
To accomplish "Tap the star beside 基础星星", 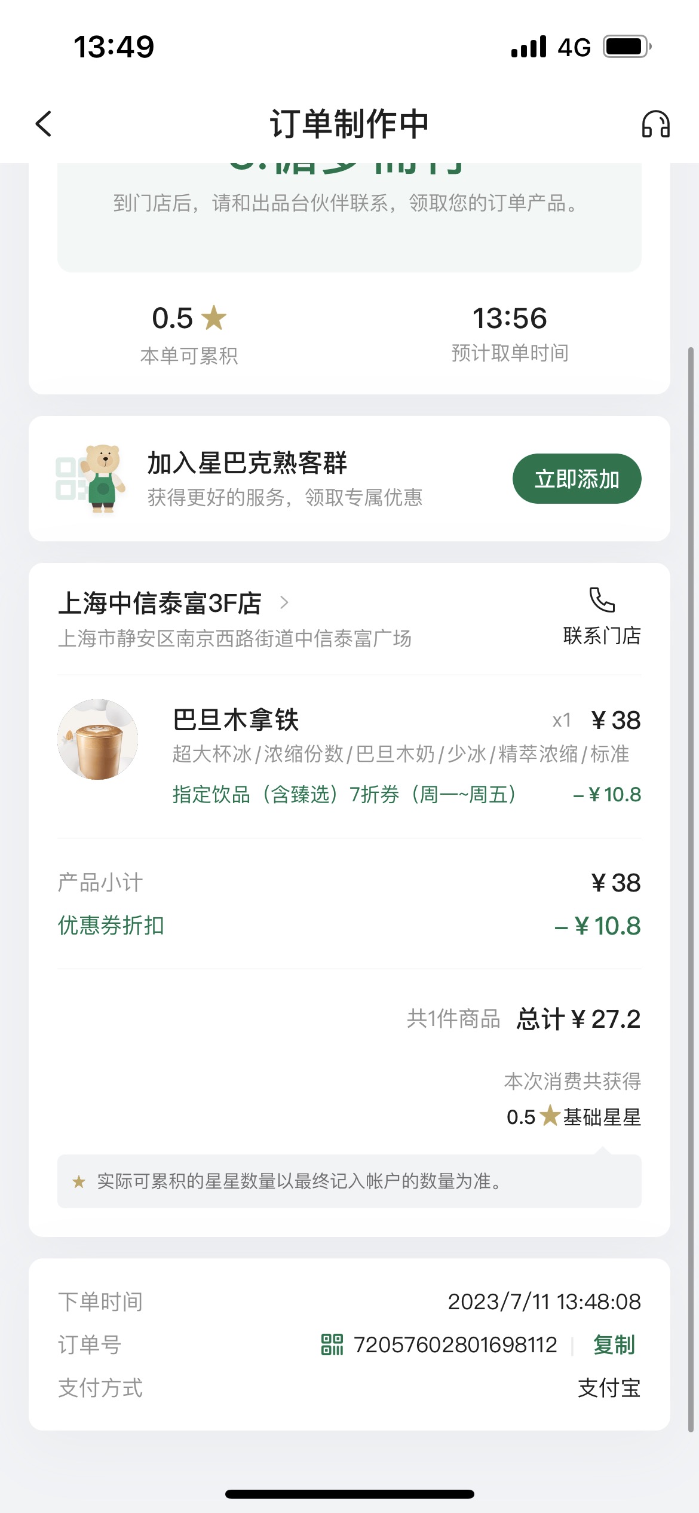I will tap(550, 1115).
